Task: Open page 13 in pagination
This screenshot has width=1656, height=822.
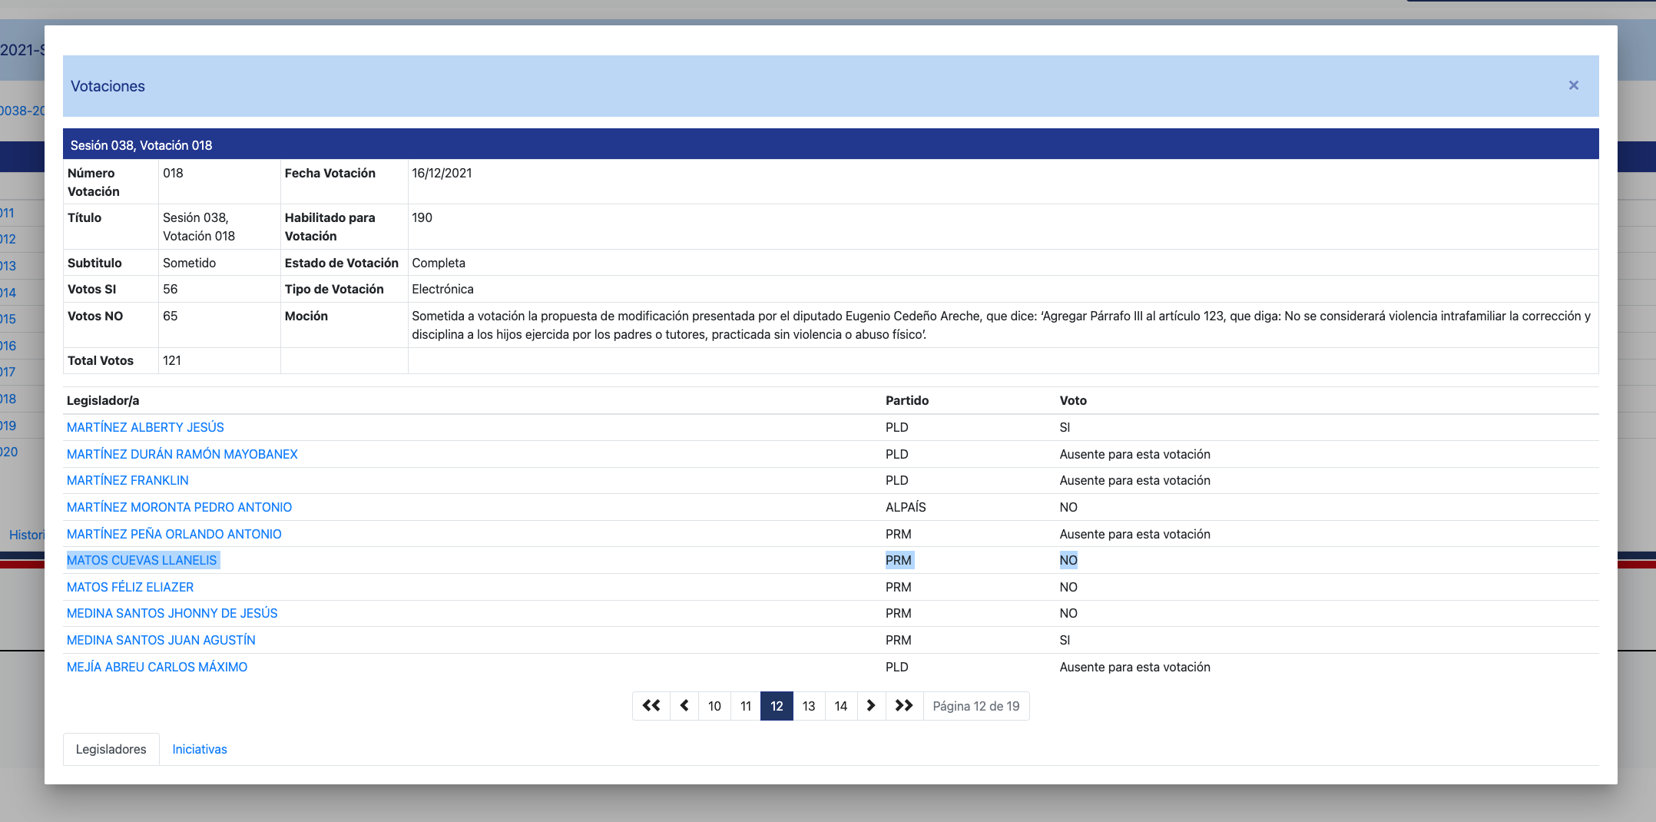Action: pyautogui.click(x=809, y=706)
